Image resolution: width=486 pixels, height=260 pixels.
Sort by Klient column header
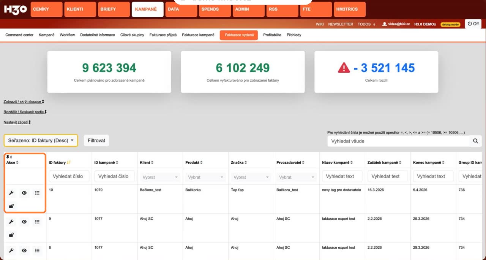147,163
